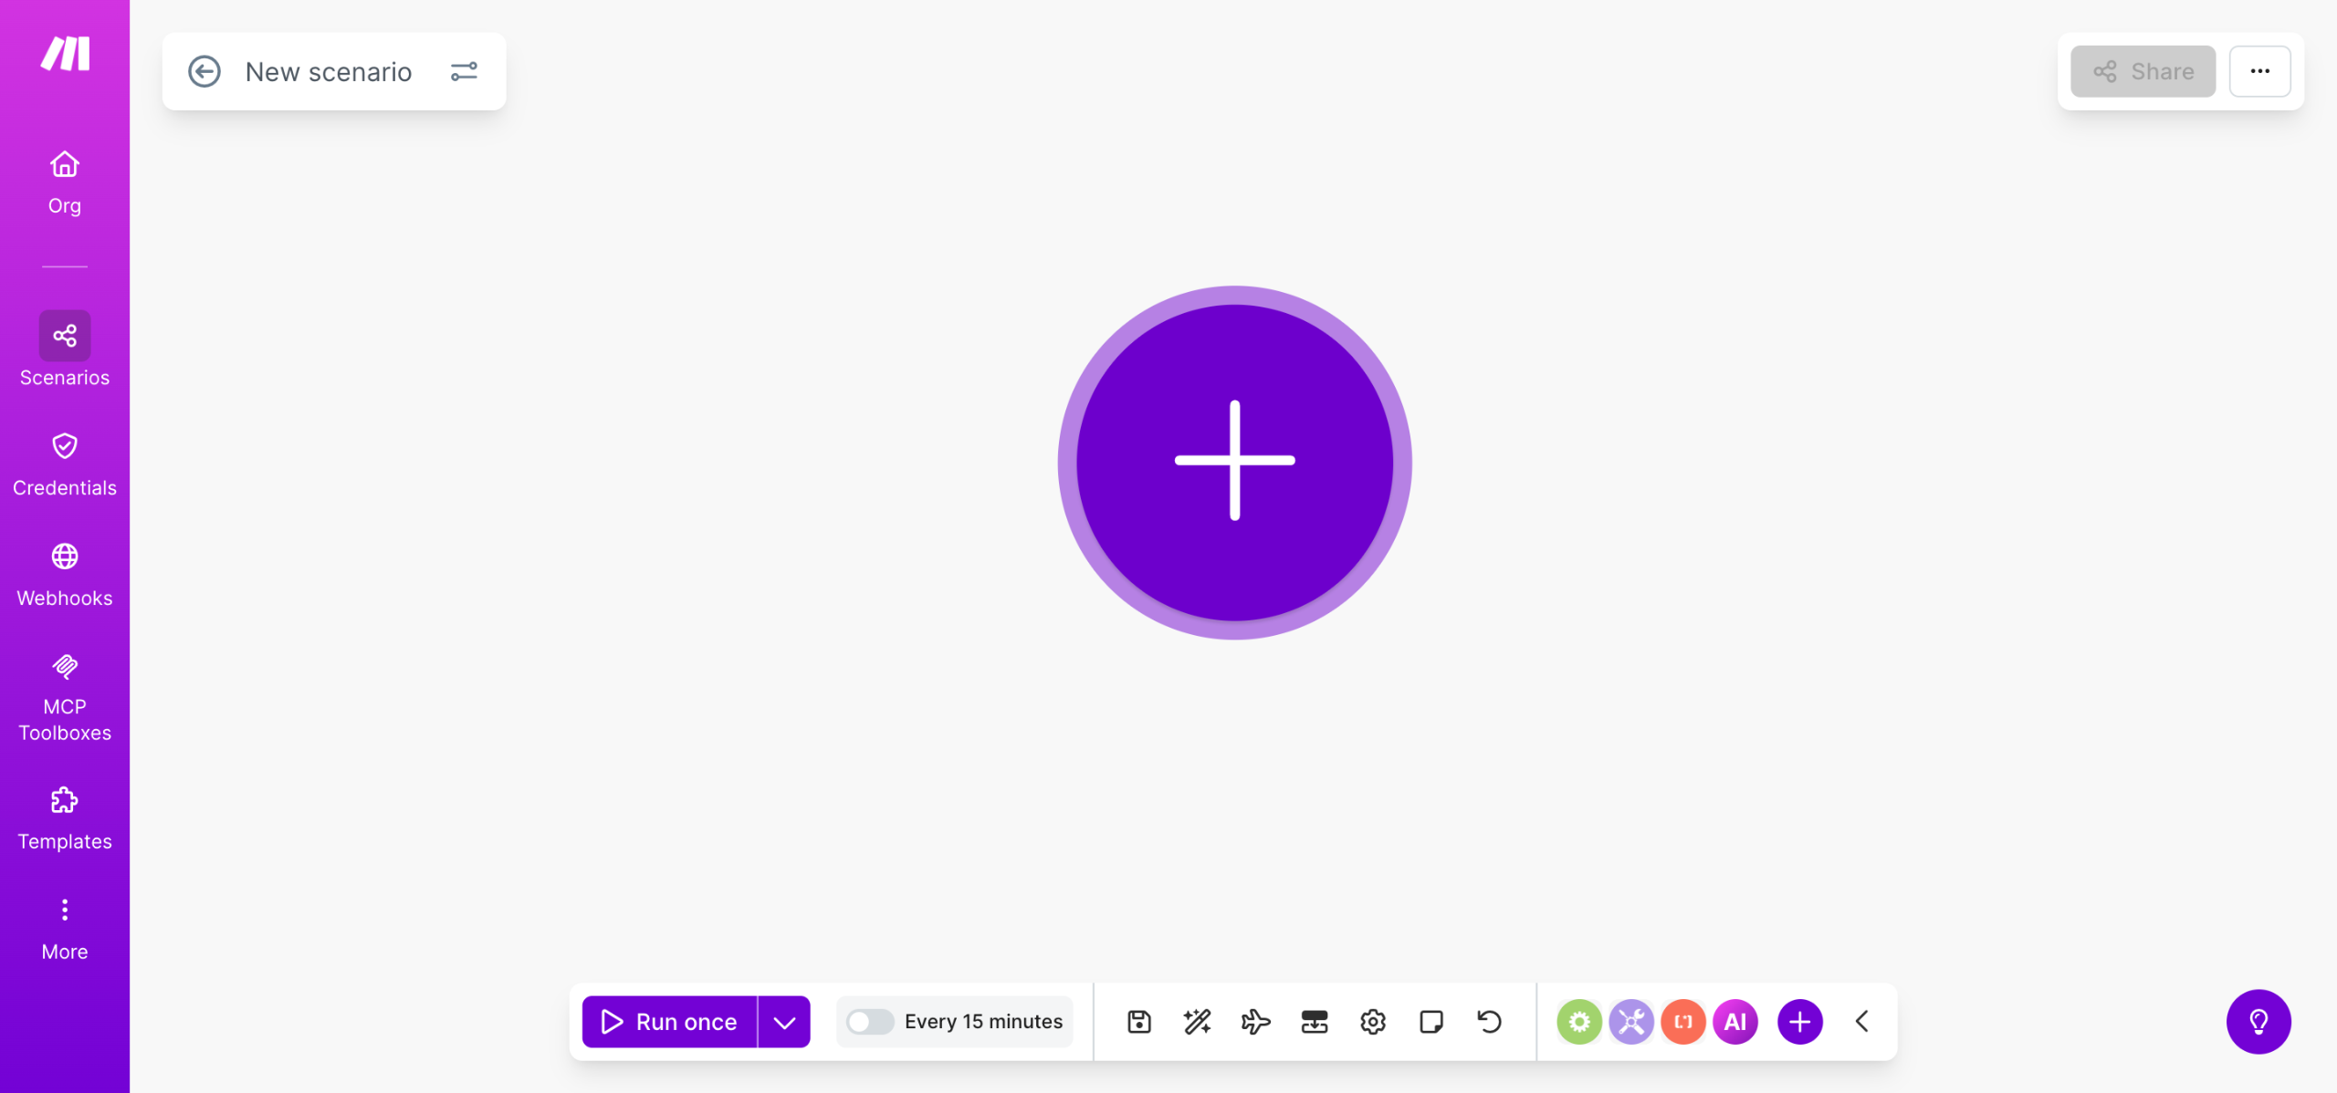Open the orange Text parser brackets icon

1682,1021
